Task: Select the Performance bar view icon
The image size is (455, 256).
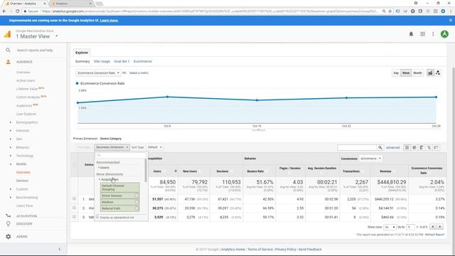Action: coord(422,147)
